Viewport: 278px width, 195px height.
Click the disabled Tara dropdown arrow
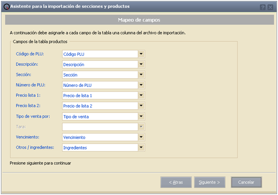pos(141,127)
